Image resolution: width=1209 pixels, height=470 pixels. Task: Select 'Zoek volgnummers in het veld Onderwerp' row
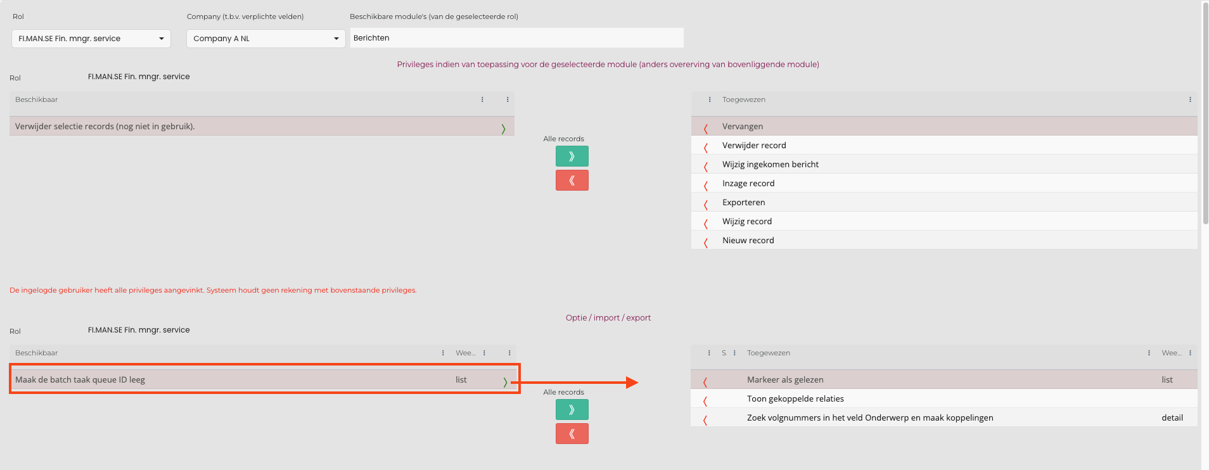coord(869,417)
